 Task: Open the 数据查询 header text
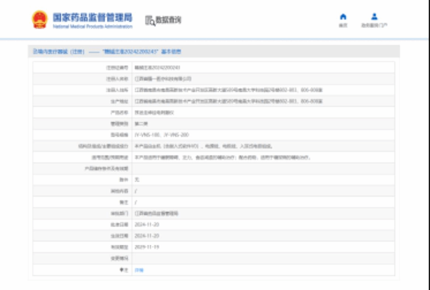[x=168, y=20]
